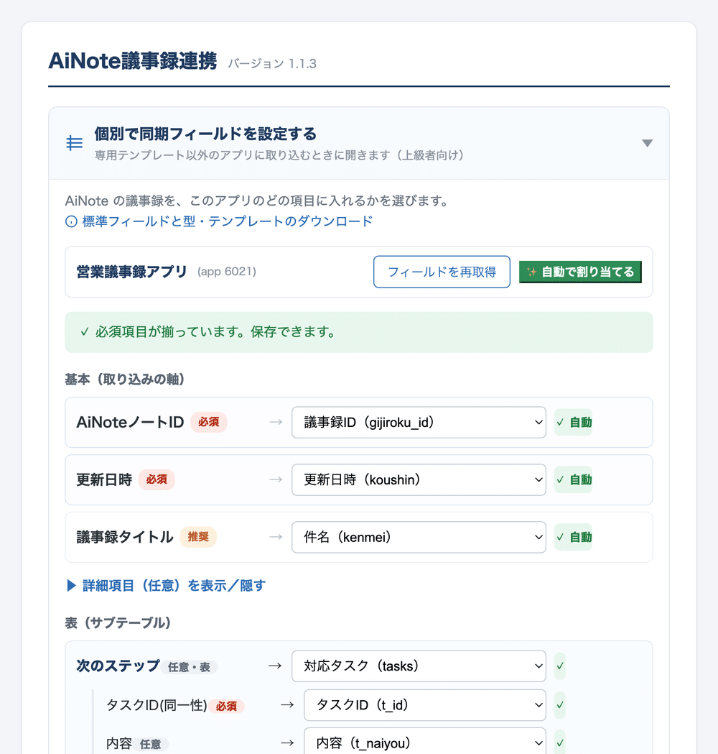Open the 対応タスク (tasks) dropdown
This screenshot has height=754, width=718.
click(419, 666)
